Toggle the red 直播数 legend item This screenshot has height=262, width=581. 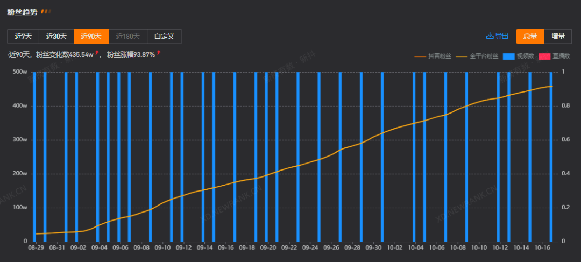(x=554, y=56)
